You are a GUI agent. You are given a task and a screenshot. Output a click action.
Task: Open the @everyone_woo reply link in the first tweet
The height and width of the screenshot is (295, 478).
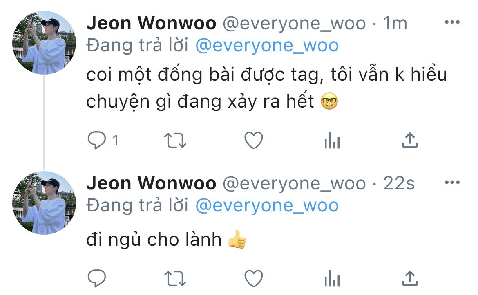pyautogui.click(x=267, y=46)
